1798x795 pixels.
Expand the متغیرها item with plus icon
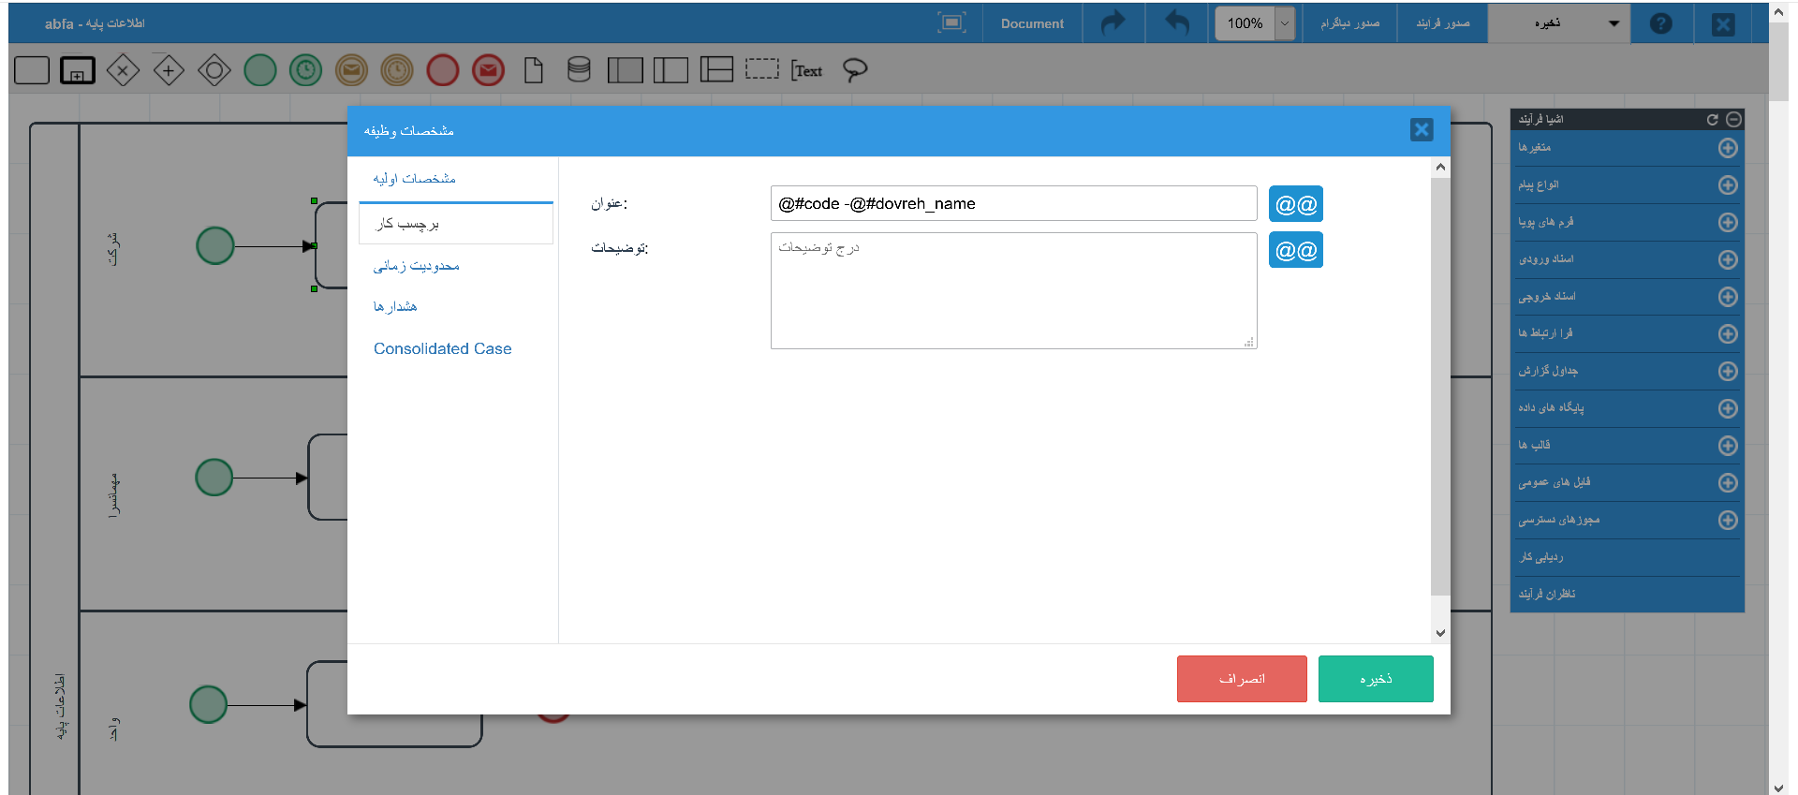click(1728, 148)
